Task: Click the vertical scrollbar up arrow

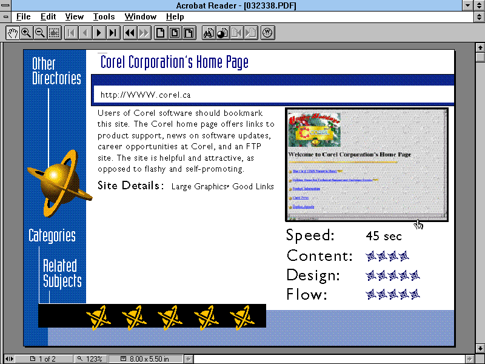Action: [x=480, y=48]
